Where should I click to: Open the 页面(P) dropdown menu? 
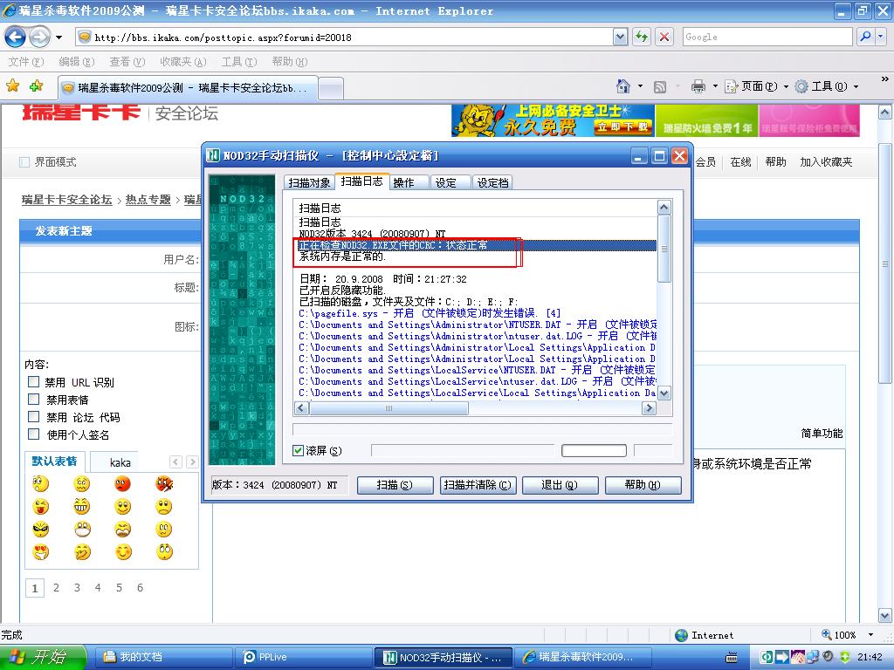(x=757, y=86)
